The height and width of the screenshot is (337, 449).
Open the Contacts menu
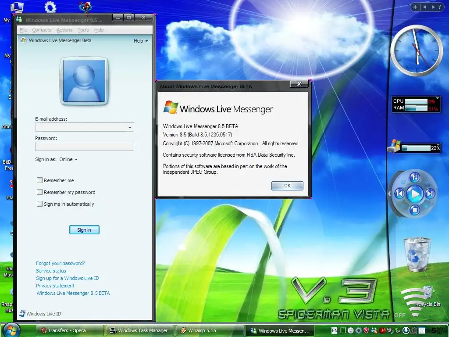tap(42, 30)
